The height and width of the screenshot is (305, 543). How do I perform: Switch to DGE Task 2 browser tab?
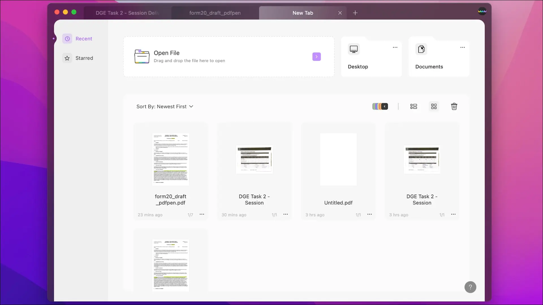coord(127,13)
